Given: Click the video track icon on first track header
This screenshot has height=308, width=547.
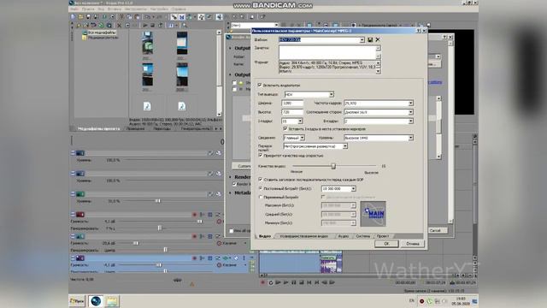Looking at the screenshot, I should tap(80, 153).
